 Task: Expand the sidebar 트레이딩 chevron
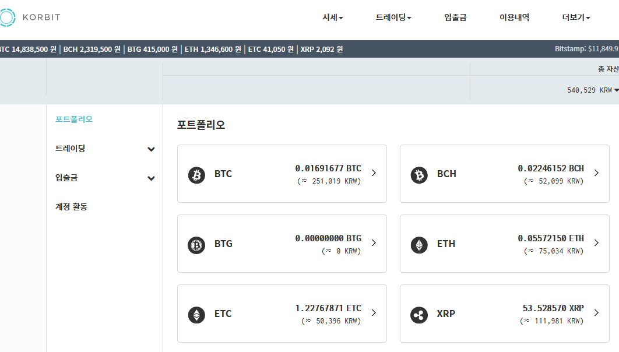pyautogui.click(x=151, y=149)
